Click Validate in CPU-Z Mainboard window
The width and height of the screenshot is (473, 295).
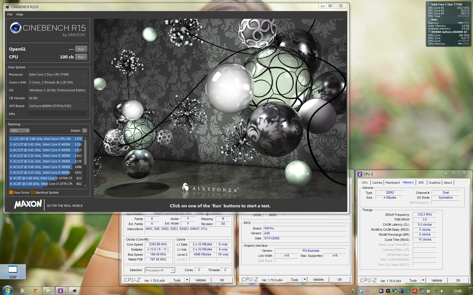pyautogui.click(x=318, y=280)
